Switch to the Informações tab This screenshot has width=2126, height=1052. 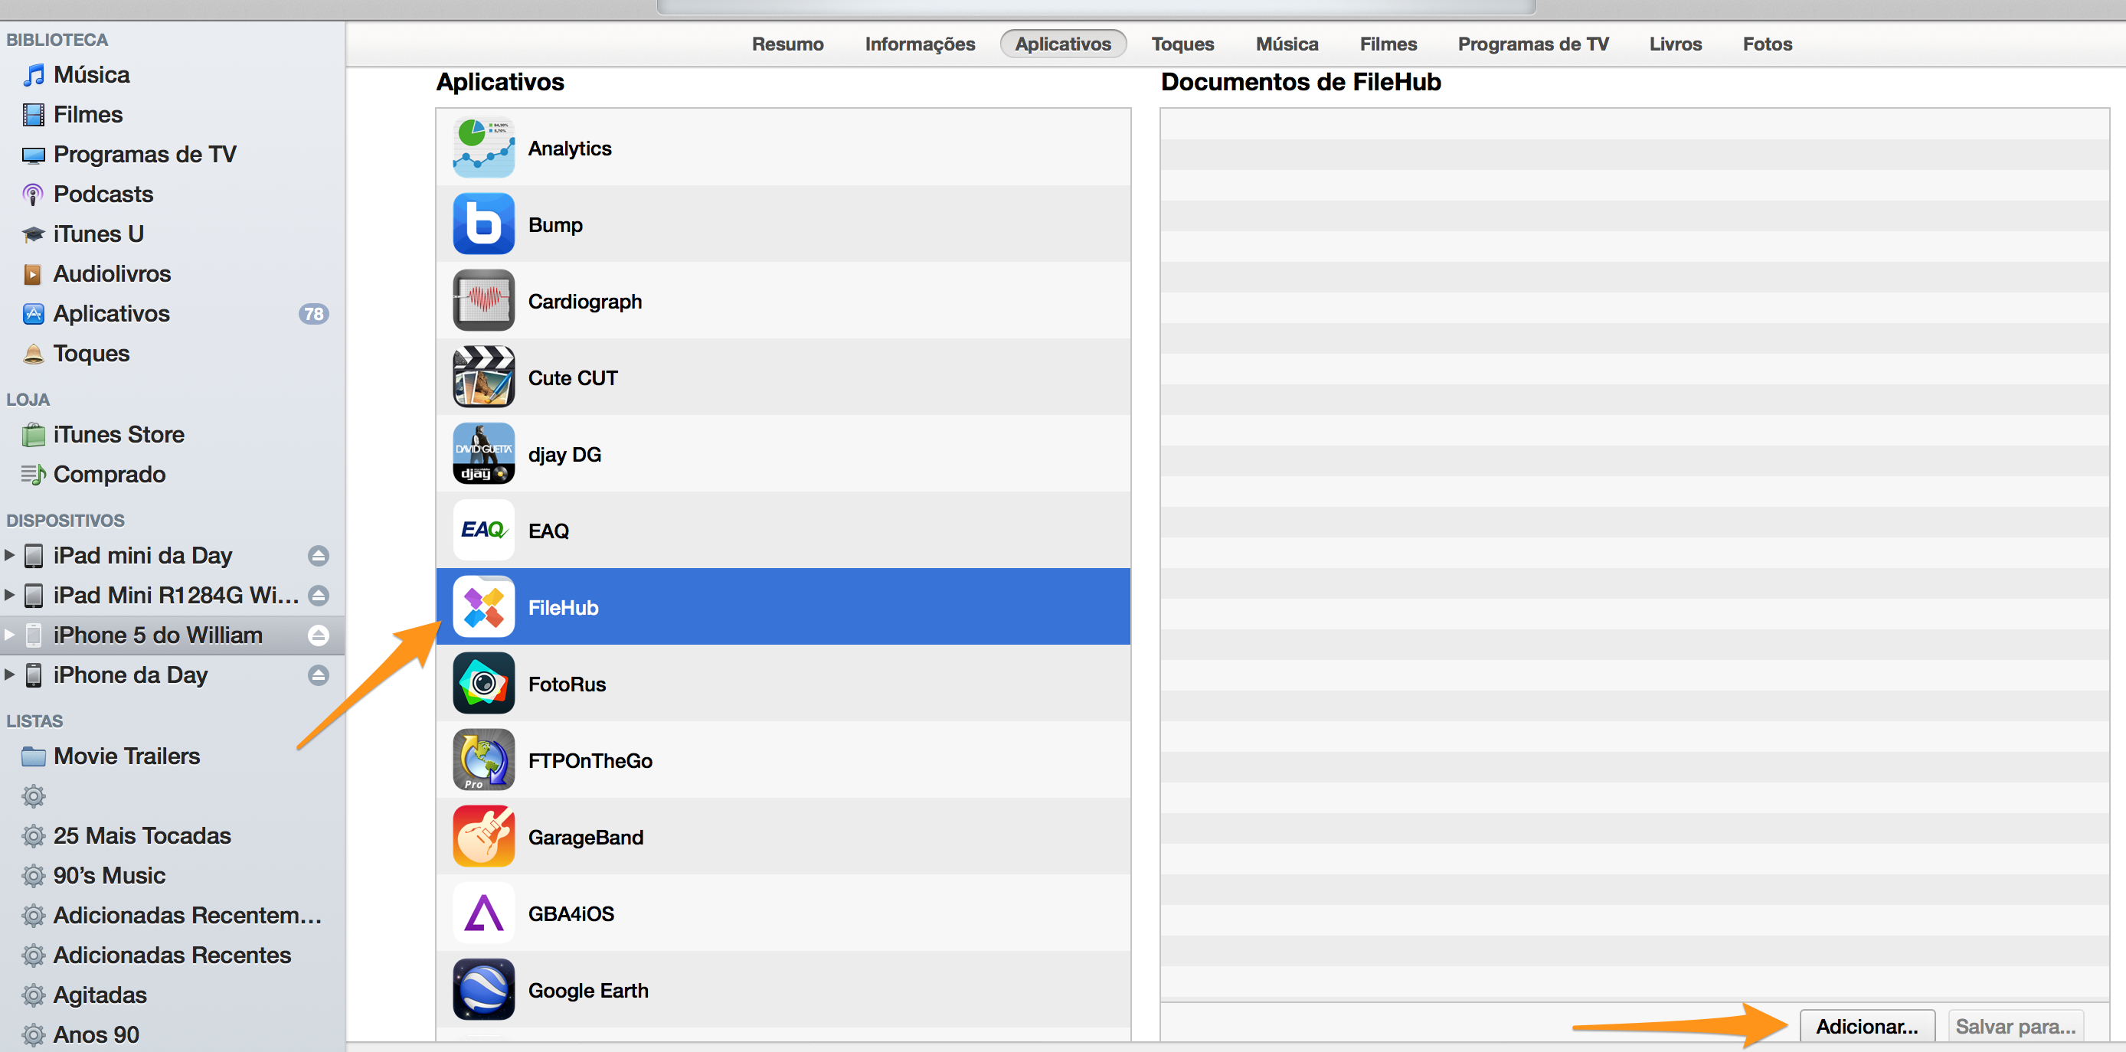point(919,44)
